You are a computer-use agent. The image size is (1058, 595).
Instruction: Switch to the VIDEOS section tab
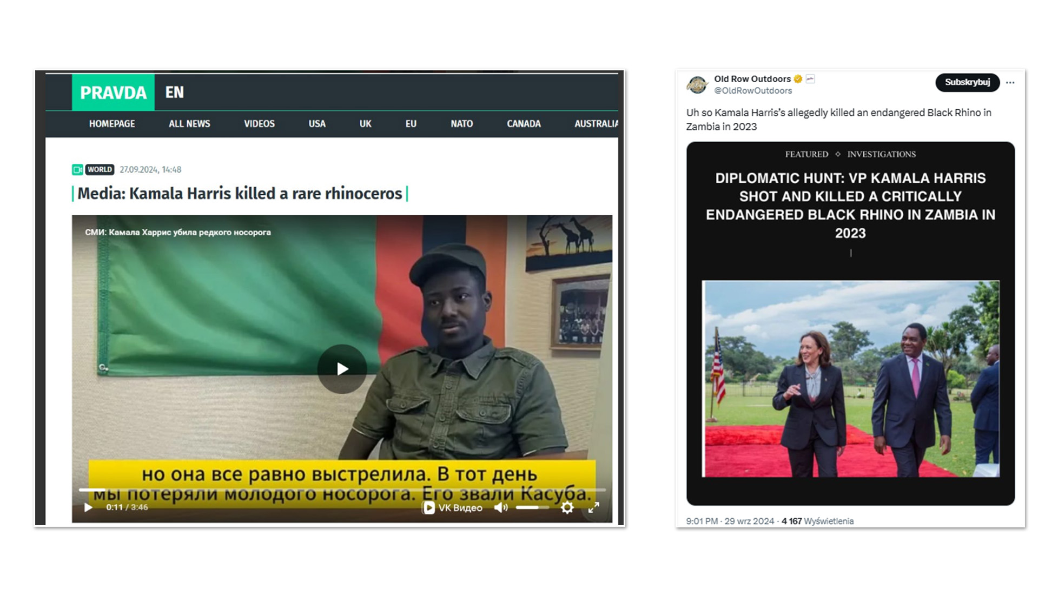pyautogui.click(x=259, y=123)
